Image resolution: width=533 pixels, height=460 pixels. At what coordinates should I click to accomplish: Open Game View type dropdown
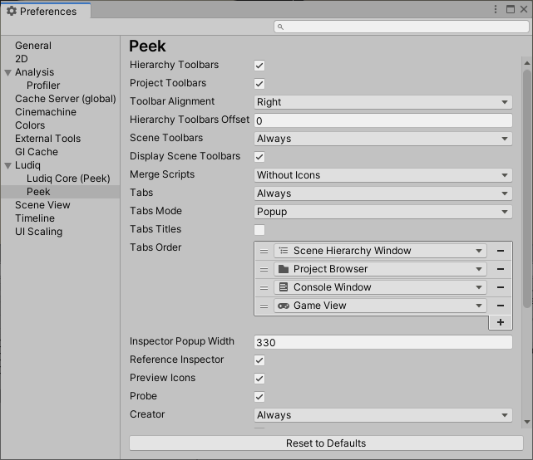[380, 306]
